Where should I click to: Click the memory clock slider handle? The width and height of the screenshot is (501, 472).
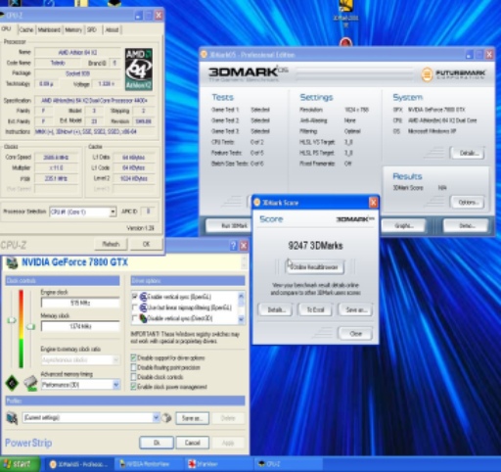click(x=30, y=326)
